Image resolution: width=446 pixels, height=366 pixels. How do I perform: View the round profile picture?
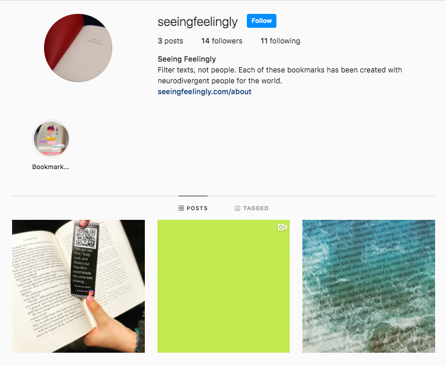pyautogui.click(x=78, y=48)
